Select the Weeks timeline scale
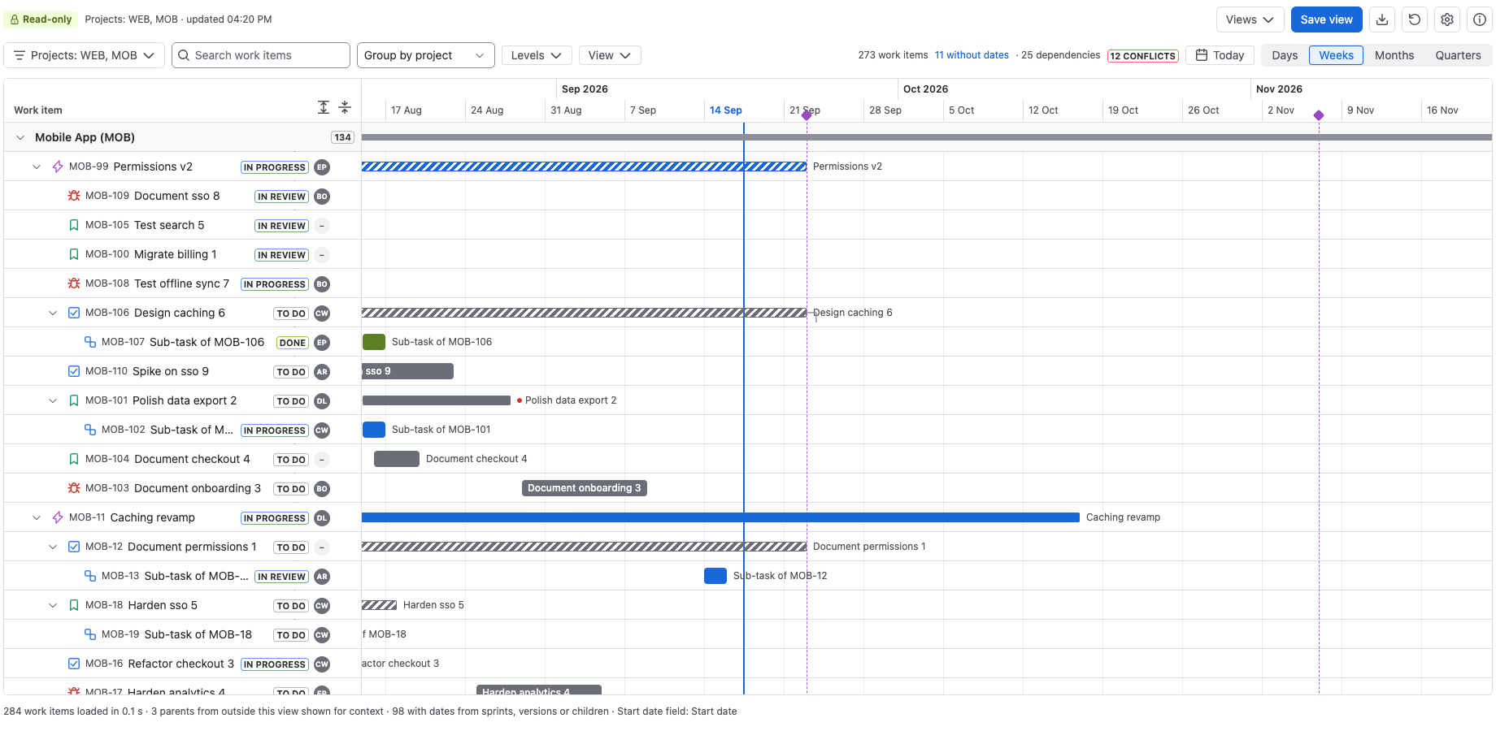The image size is (1496, 731). point(1336,55)
